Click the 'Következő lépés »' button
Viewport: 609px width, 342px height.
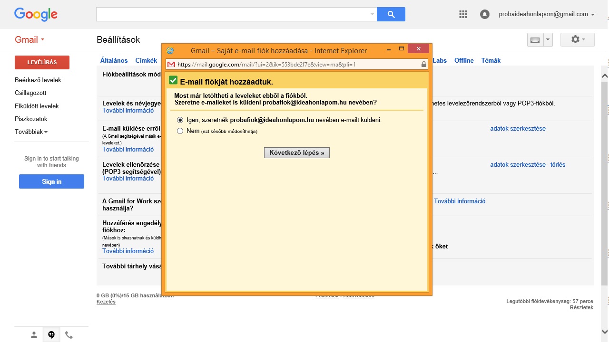297,153
